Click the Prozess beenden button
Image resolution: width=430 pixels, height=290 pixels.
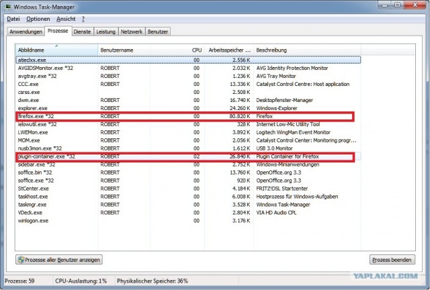coord(392,260)
